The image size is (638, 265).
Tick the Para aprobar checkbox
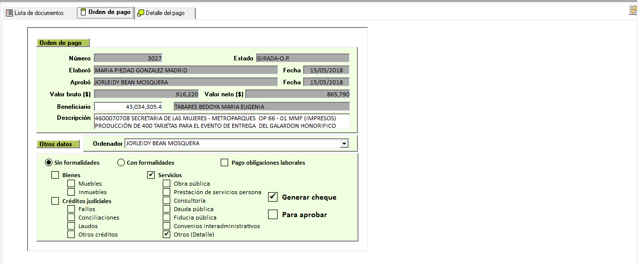(x=273, y=215)
